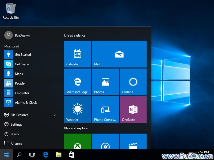Launch the OneNote tile
214x160 pixels.
(x=133, y=110)
